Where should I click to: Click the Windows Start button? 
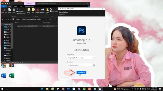point(2,89)
